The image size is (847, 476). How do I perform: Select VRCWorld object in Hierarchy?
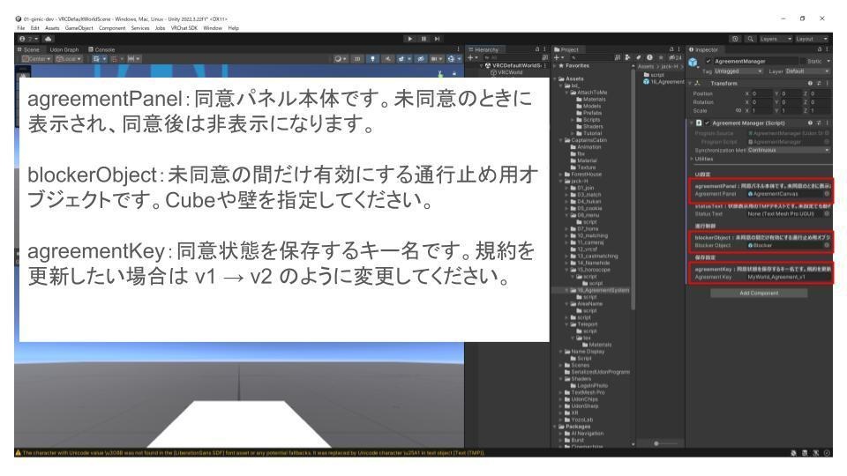click(x=506, y=72)
